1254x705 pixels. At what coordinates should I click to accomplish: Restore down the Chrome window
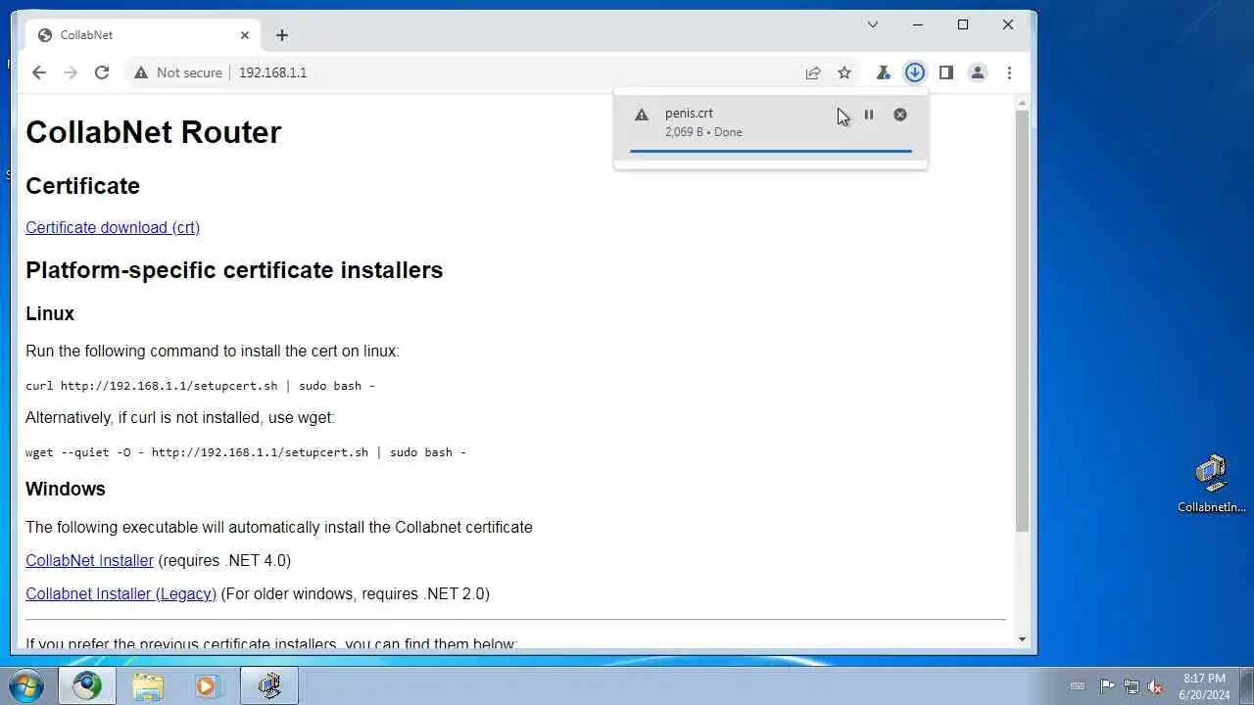[963, 24]
